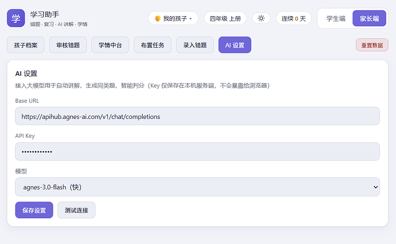Image resolution: width=396 pixels, height=244 pixels.
Task: Click the API Key label
Action: 25,136
